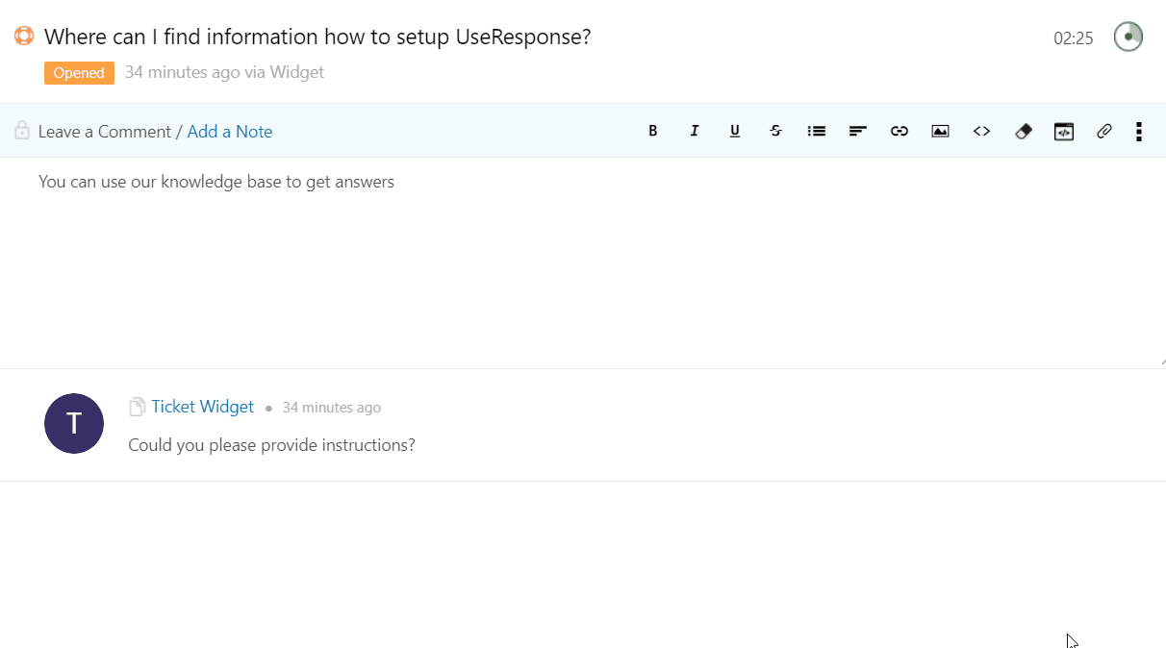Insert a bulleted list
This screenshot has height=648, width=1166.
click(x=817, y=131)
